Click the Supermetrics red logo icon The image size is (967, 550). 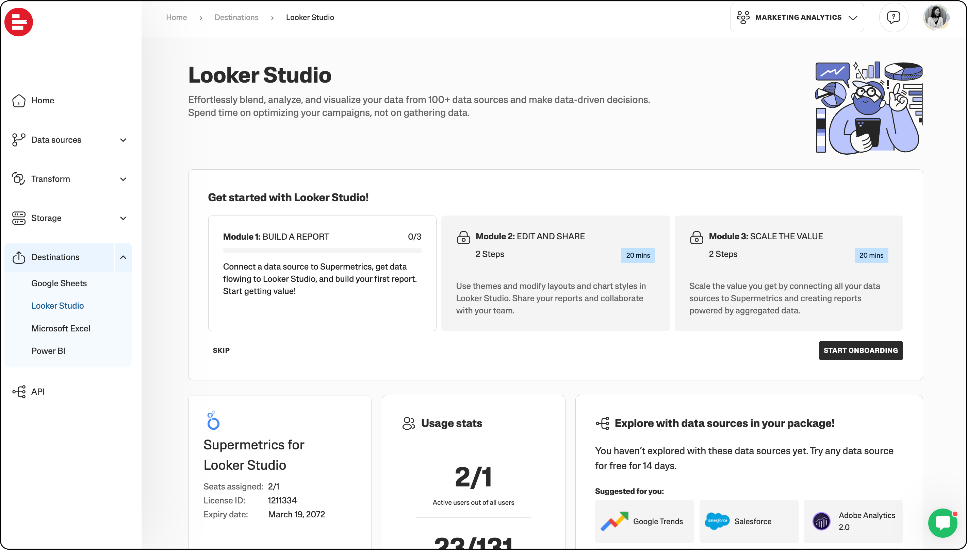coord(18,22)
